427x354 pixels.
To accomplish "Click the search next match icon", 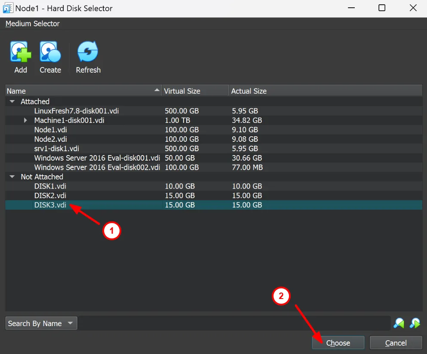I will click(x=415, y=323).
